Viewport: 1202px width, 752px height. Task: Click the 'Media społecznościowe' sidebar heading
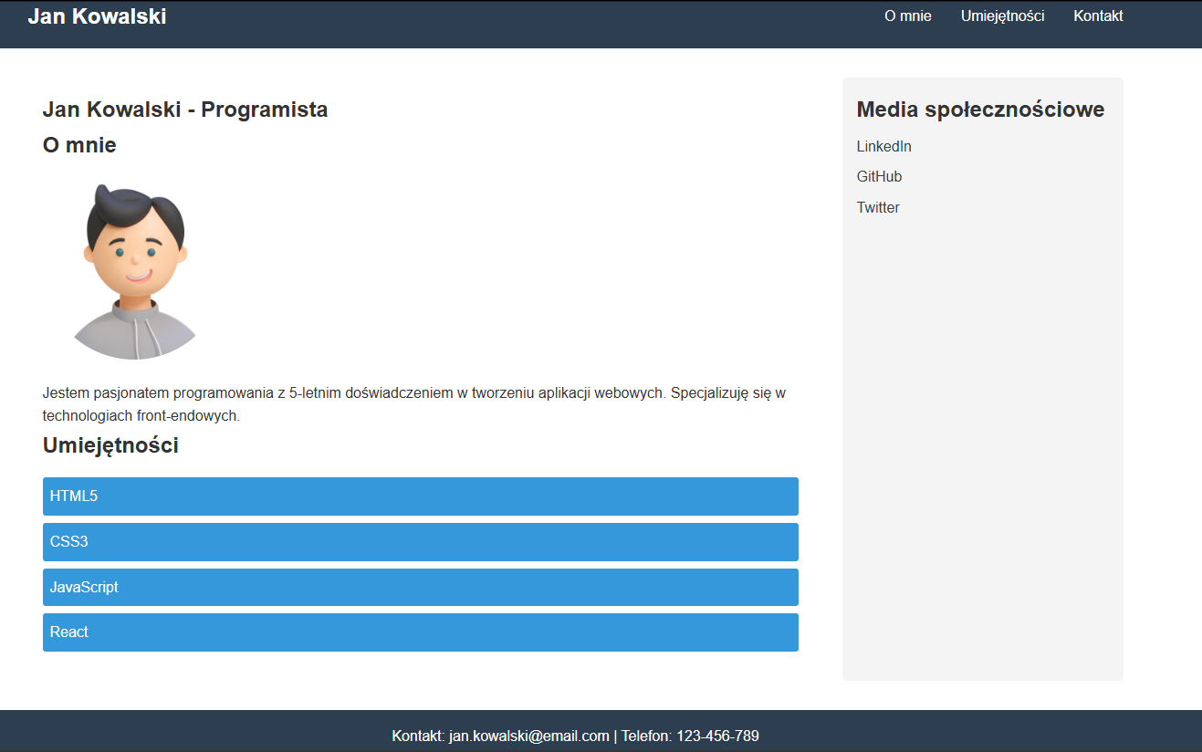pos(980,110)
